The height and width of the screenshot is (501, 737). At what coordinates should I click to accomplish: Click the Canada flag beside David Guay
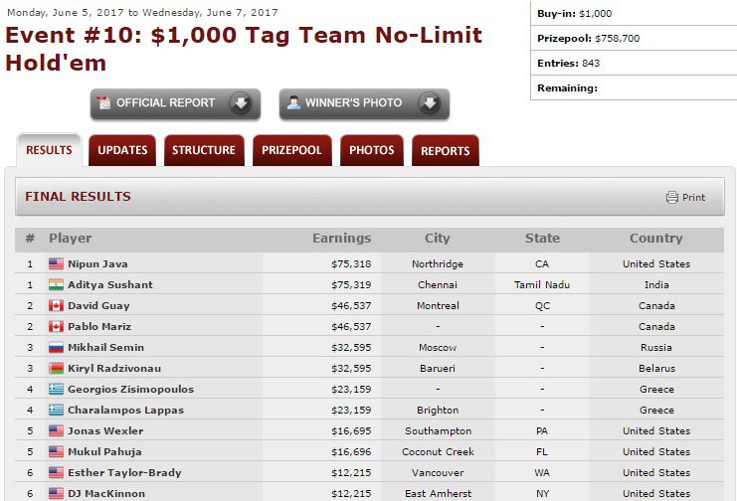tap(56, 306)
